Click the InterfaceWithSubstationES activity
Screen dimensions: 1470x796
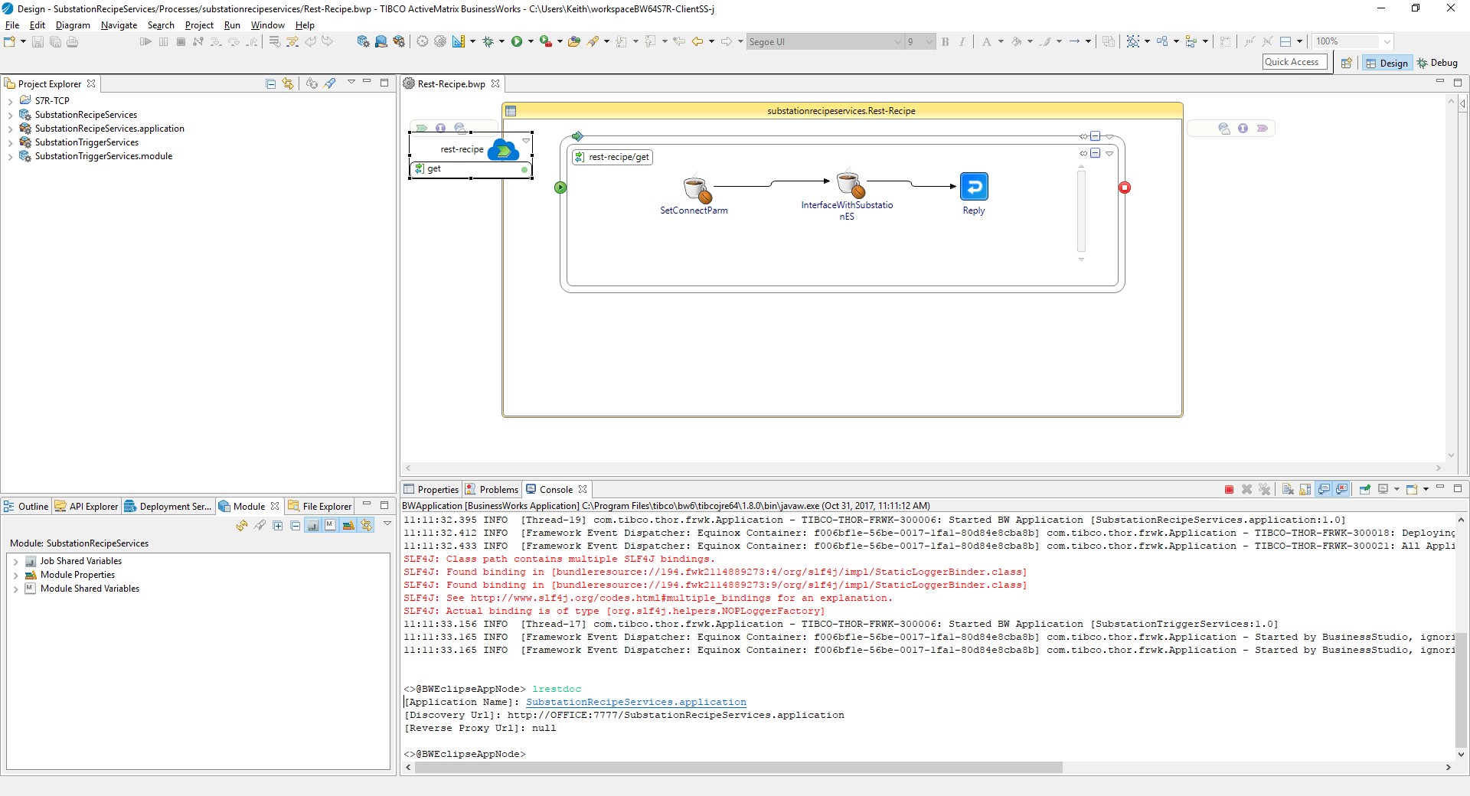[848, 185]
